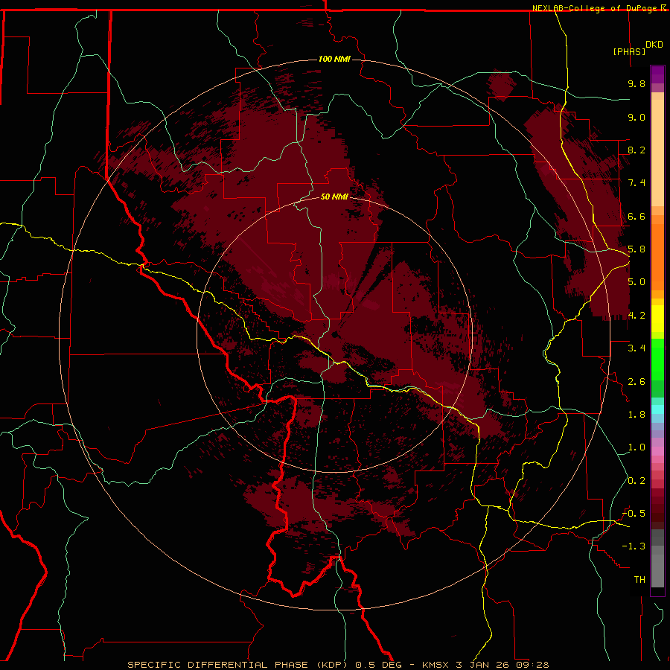Click the TH threshold label on the scale
This screenshot has width=670, height=670.
click(x=639, y=580)
